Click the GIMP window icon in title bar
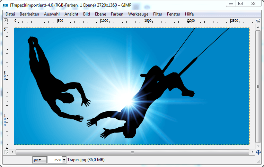Image resolution: width=264 pixels, height=167 pixels. 6,5
